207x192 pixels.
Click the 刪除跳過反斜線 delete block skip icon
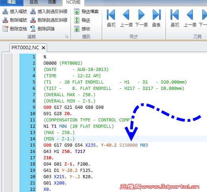point(33,20)
